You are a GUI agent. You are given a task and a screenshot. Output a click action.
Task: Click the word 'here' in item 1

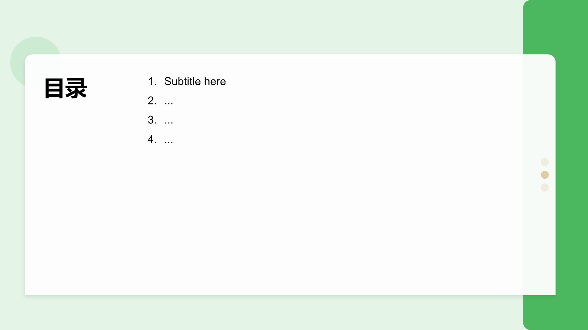[x=215, y=82]
